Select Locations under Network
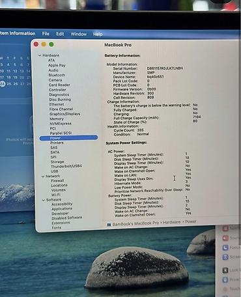The image size is (241, 297). click(59, 186)
